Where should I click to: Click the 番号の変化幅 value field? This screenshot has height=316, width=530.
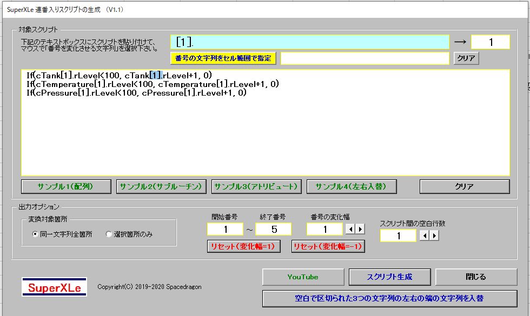tap(324, 229)
